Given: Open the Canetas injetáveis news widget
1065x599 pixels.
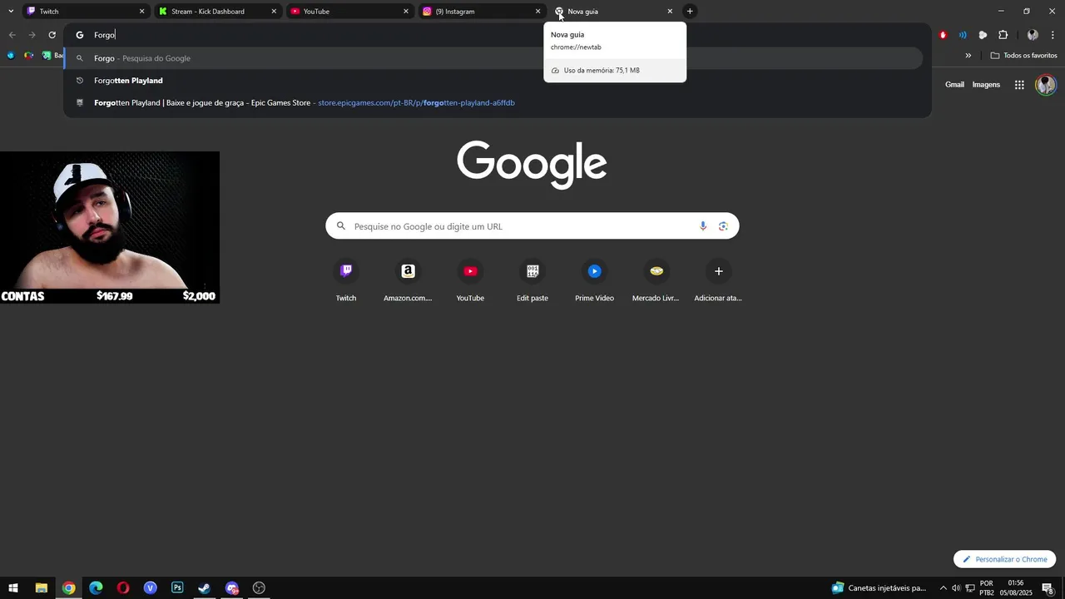Looking at the screenshot, I should [879, 588].
